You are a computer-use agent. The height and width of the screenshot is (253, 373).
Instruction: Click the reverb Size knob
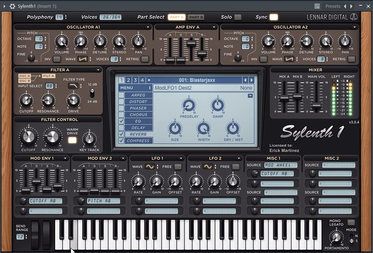click(175, 128)
